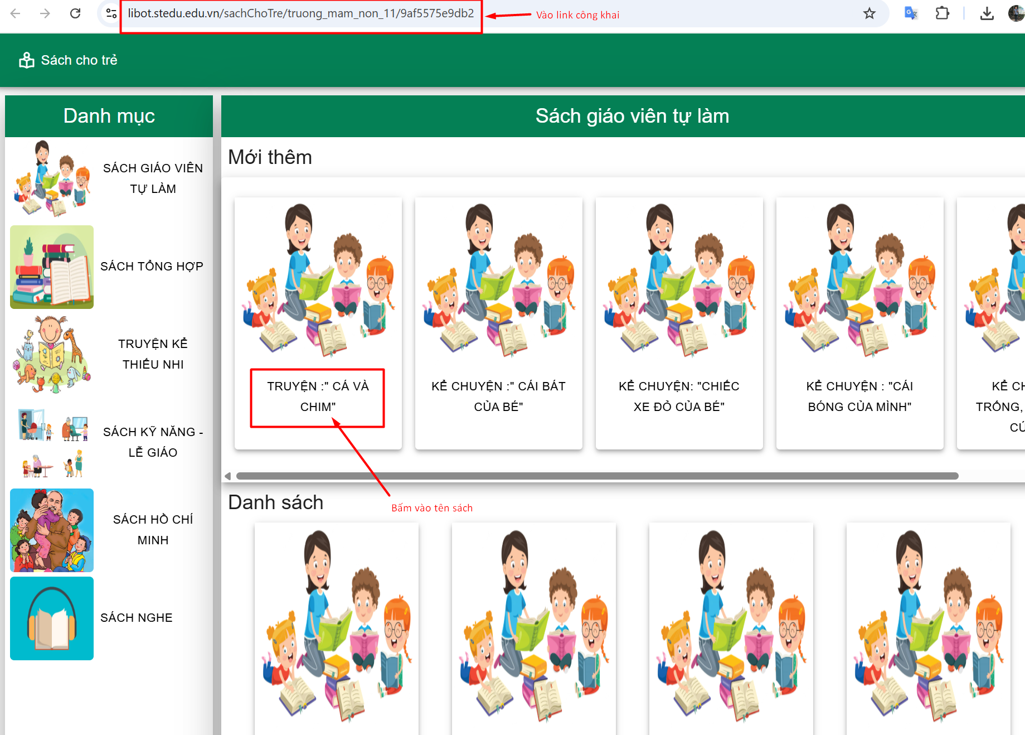Click the site information icon in address bar
The image size is (1025, 735).
tap(111, 13)
